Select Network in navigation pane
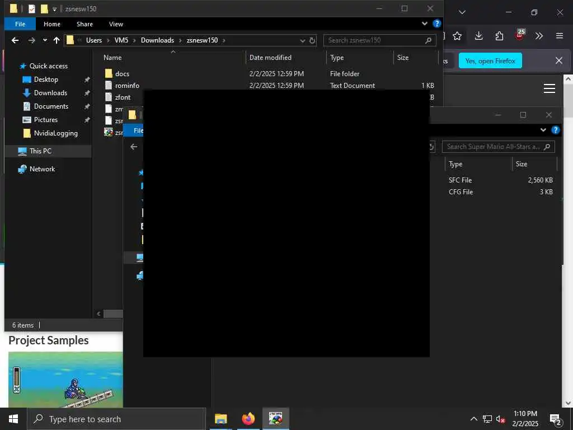573x430 pixels. [42, 169]
